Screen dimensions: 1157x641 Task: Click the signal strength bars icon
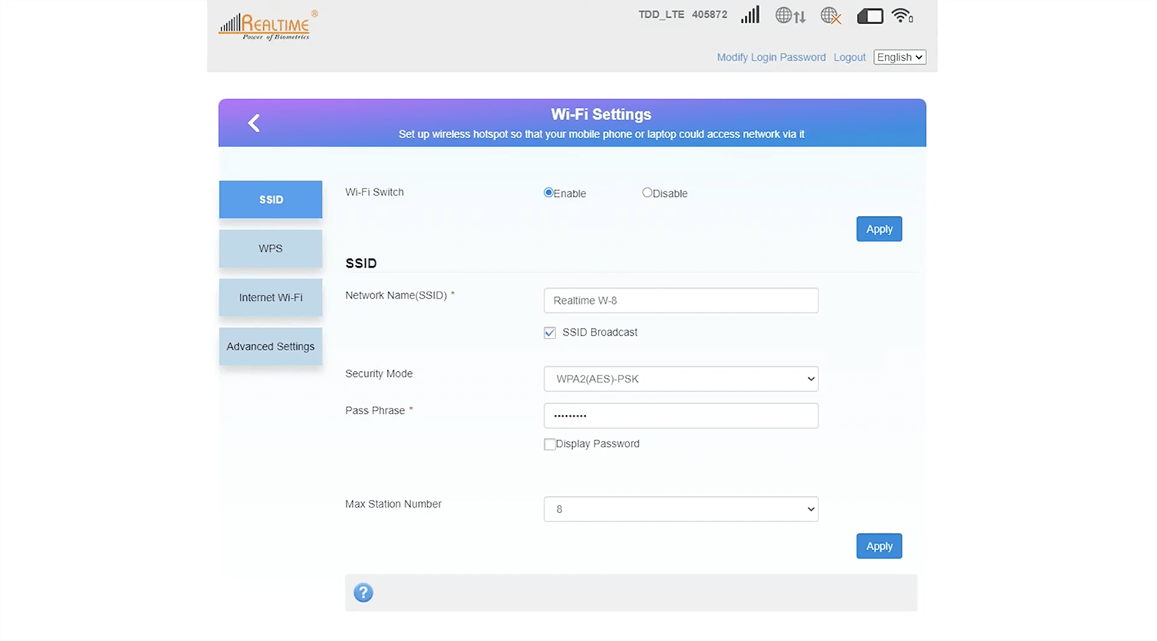750,15
